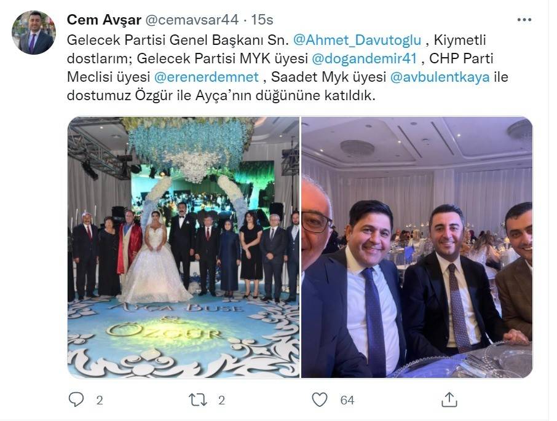Click the Cem Avşar display name
Screen dimensions: 557x421
click(x=104, y=20)
